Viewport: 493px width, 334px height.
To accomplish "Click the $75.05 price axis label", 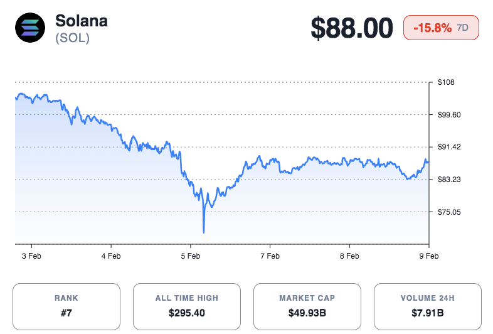I will tap(450, 212).
